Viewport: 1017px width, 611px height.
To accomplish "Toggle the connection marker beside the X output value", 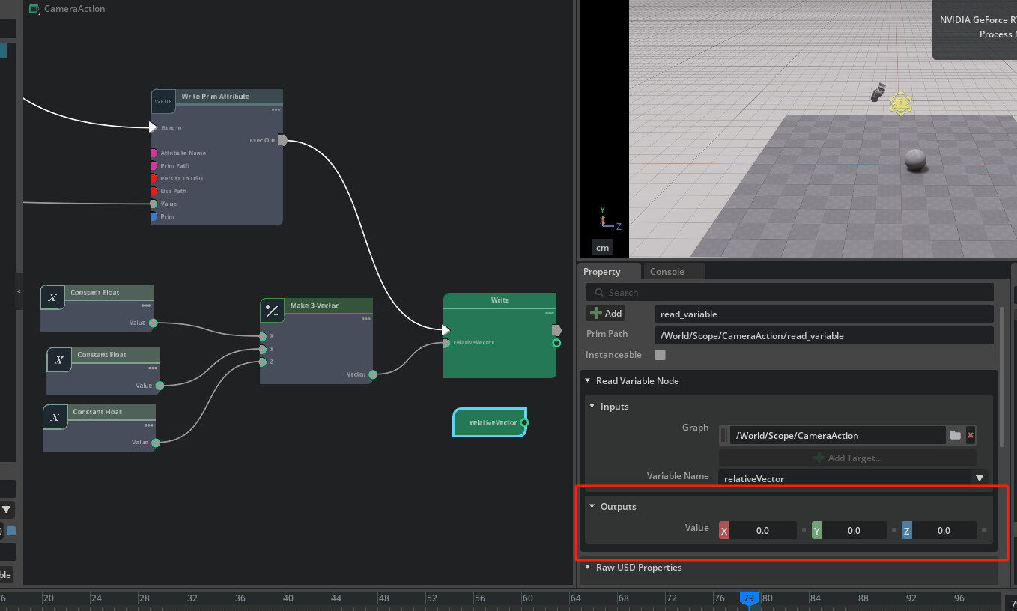I will point(804,530).
